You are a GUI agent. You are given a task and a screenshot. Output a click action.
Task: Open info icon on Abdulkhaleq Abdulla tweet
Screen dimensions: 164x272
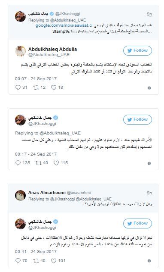(x=149, y=88)
